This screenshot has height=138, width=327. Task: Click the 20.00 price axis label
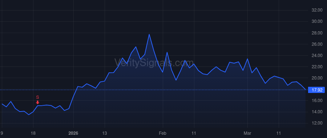tap(317, 78)
